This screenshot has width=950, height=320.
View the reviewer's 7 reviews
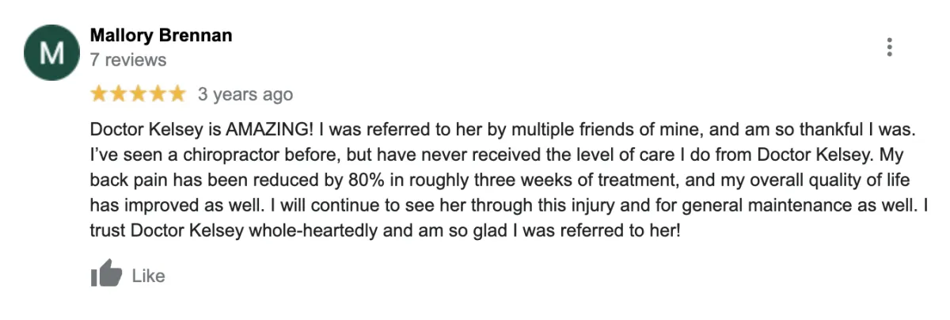point(128,60)
